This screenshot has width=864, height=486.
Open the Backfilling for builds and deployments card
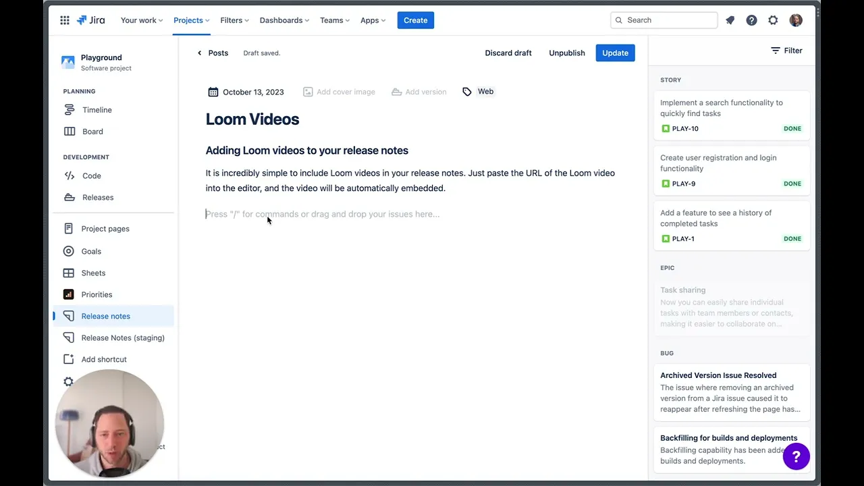click(x=732, y=450)
